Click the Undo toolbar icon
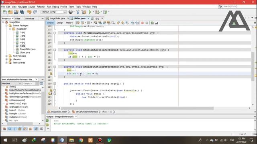257x144 pixels. [x=29, y=12]
